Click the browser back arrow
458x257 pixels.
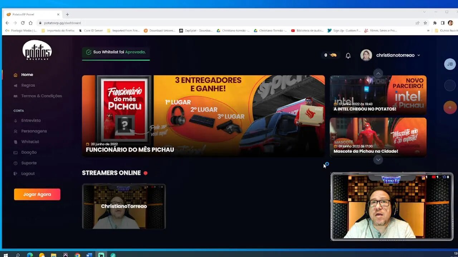point(7,23)
